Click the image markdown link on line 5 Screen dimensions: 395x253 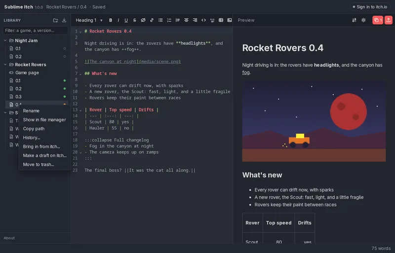pos(132,62)
